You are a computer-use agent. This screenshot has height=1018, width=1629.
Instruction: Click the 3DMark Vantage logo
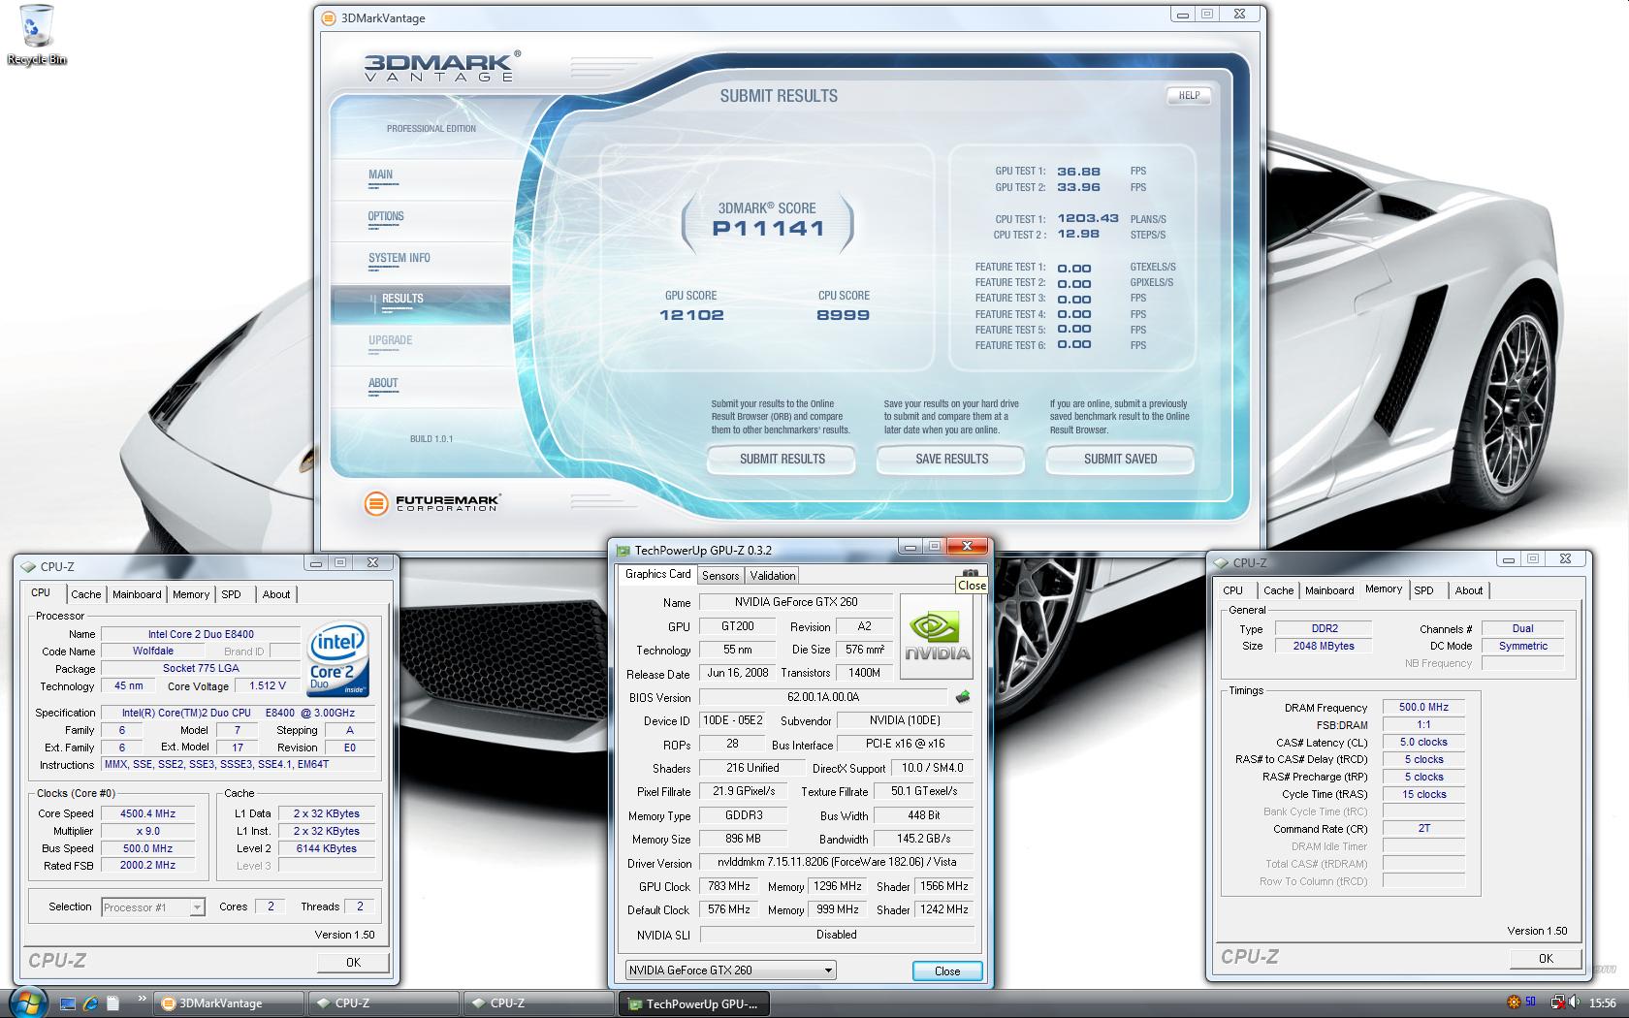441,66
